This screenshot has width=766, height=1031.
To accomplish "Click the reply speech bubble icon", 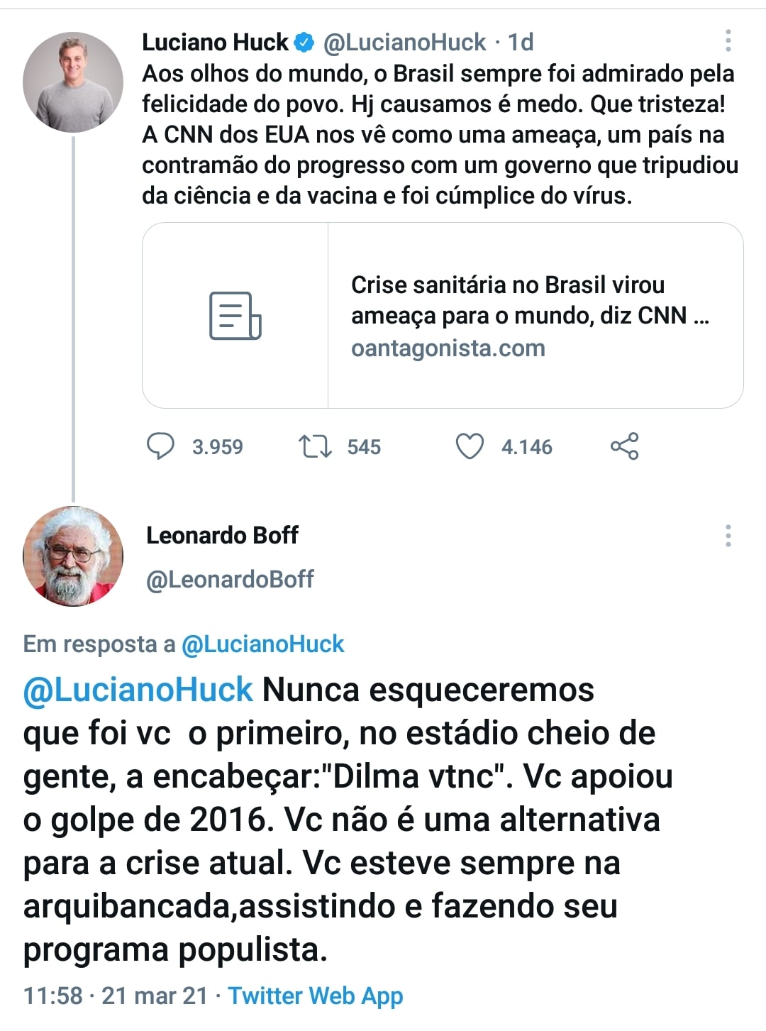I will click(160, 446).
